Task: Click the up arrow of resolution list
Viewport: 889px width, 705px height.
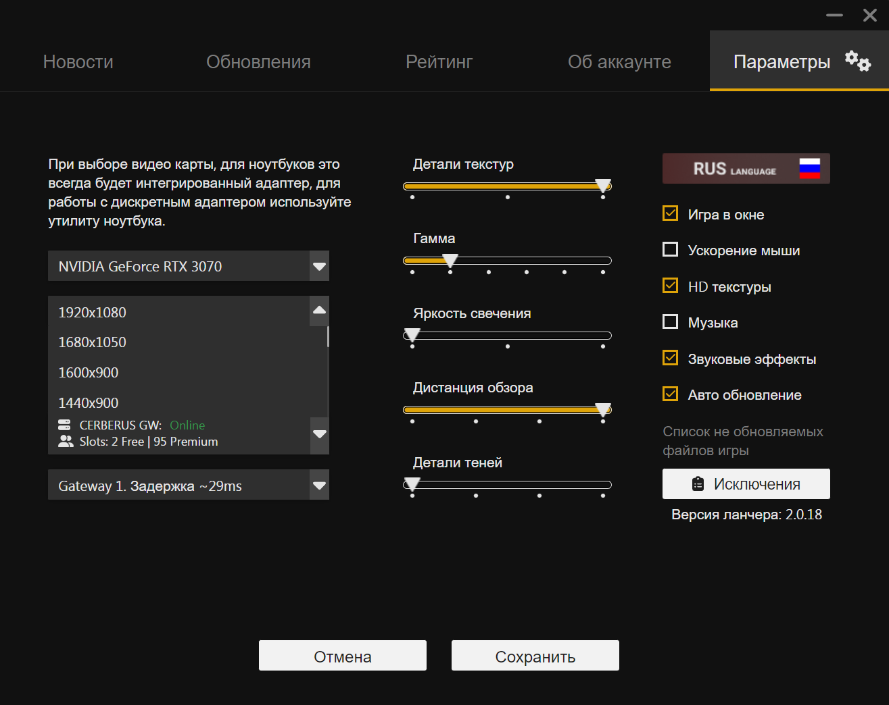Action: pyautogui.click(x=319, y=311)
